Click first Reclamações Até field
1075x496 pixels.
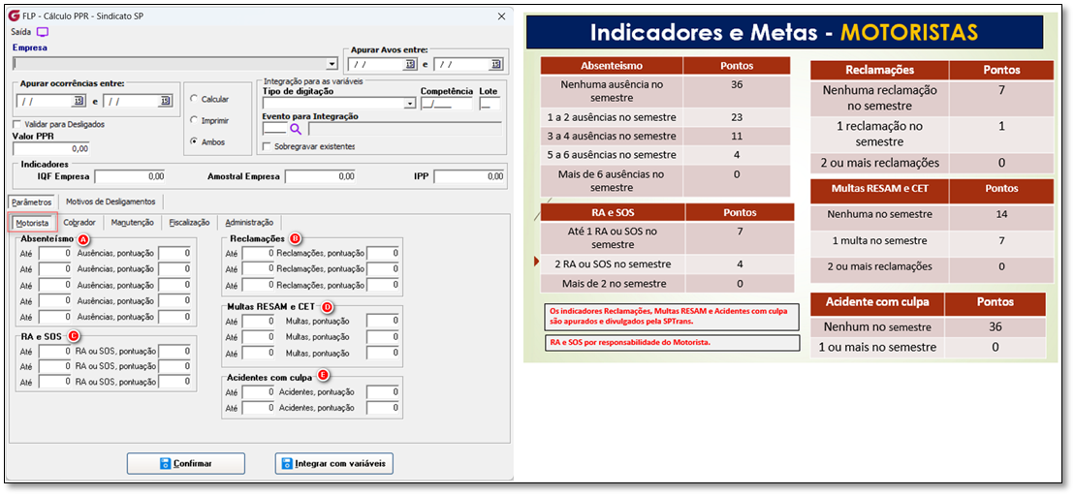pyautogui.click(x=259, y=253)
